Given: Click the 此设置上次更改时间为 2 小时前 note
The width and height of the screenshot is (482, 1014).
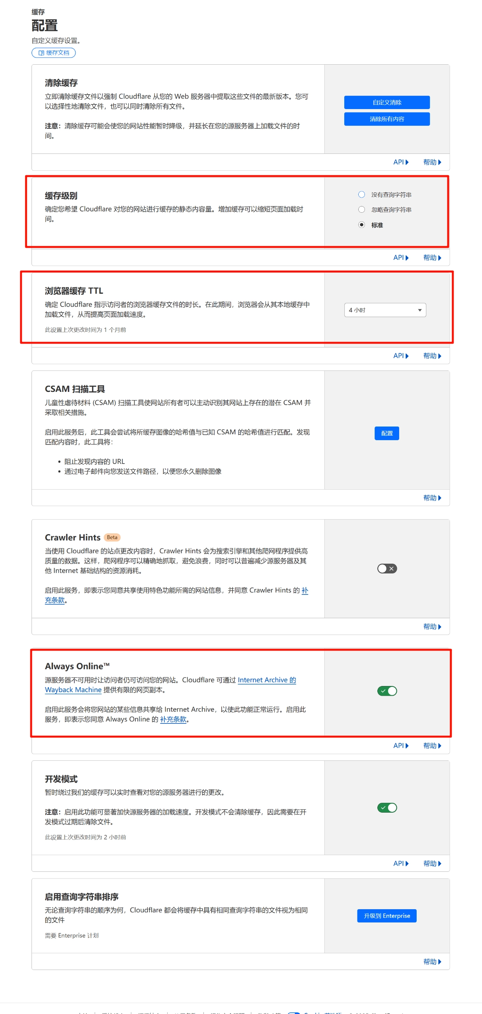Looking at the screenshot, I should pyautogui.click(x=85, y=837).
